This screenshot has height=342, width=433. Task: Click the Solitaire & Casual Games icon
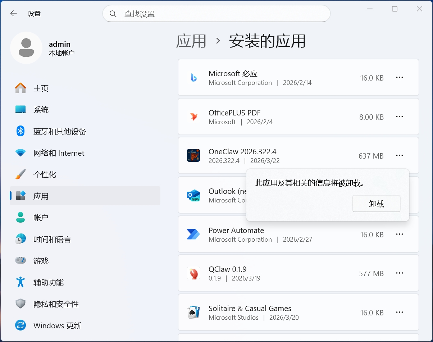pos(193,312)
